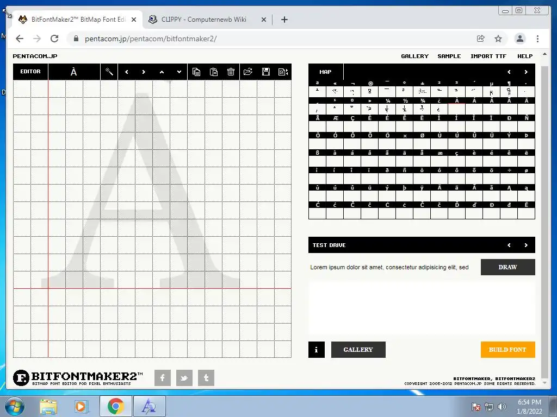Viewport: 557px width, 417px height.
Task: Open the SAMPLE menu link
Action: coord(449,56)
